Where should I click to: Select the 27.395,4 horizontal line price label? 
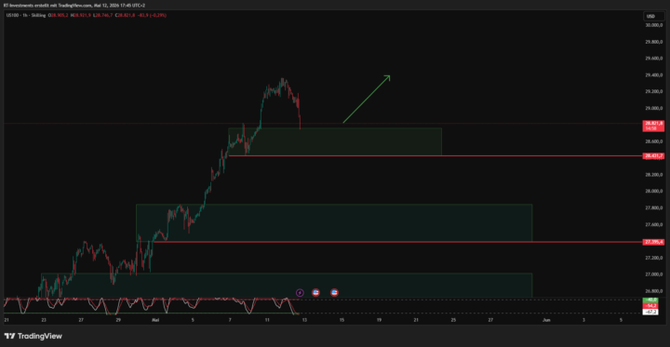[x=654, y=242]
